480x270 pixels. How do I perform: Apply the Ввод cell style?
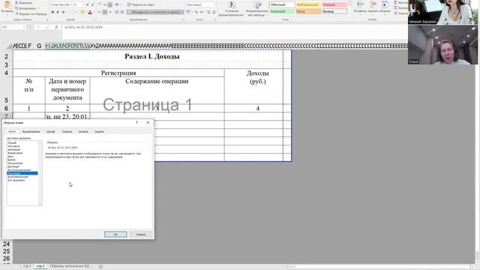pyautogui.click(x=308, y=11)
